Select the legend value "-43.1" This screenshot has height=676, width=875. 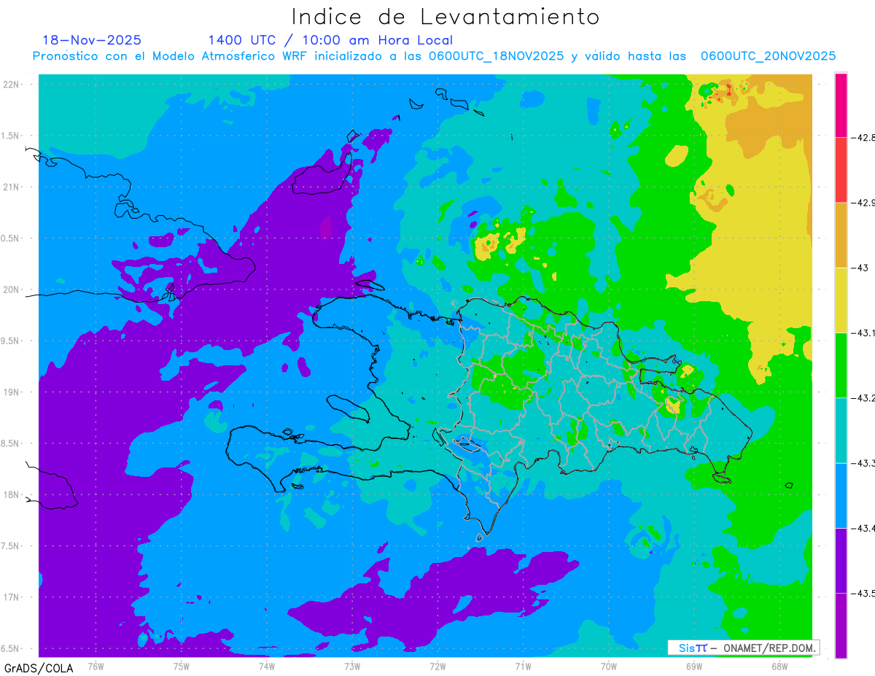click(863, 333)
